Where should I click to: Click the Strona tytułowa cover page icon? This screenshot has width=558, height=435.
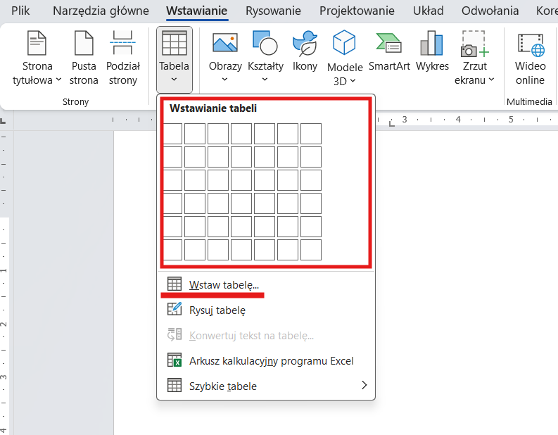coord(37,44)
